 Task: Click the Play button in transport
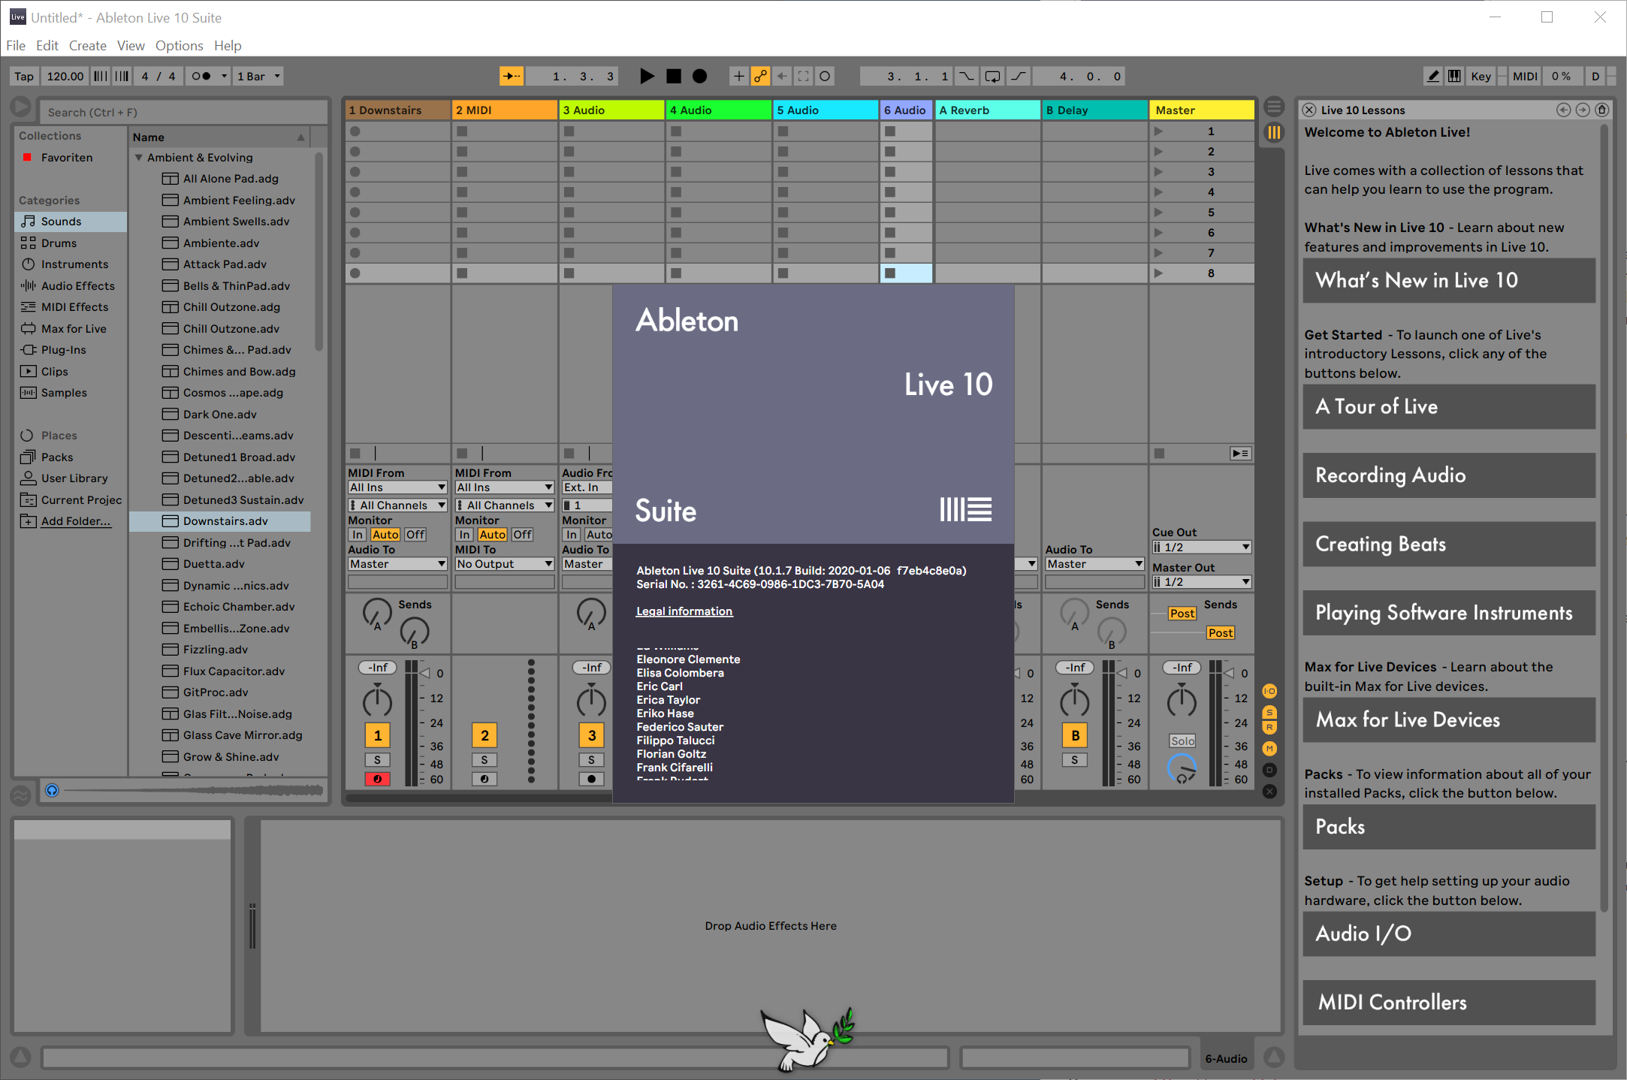click(x=647, y=76)
